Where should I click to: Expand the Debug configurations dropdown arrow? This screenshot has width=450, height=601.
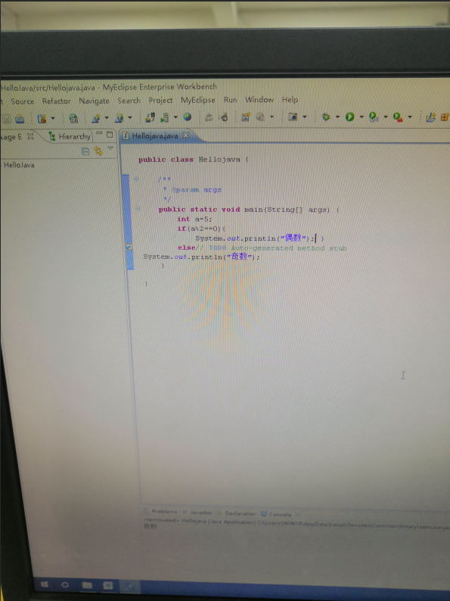tap(337, 117)
